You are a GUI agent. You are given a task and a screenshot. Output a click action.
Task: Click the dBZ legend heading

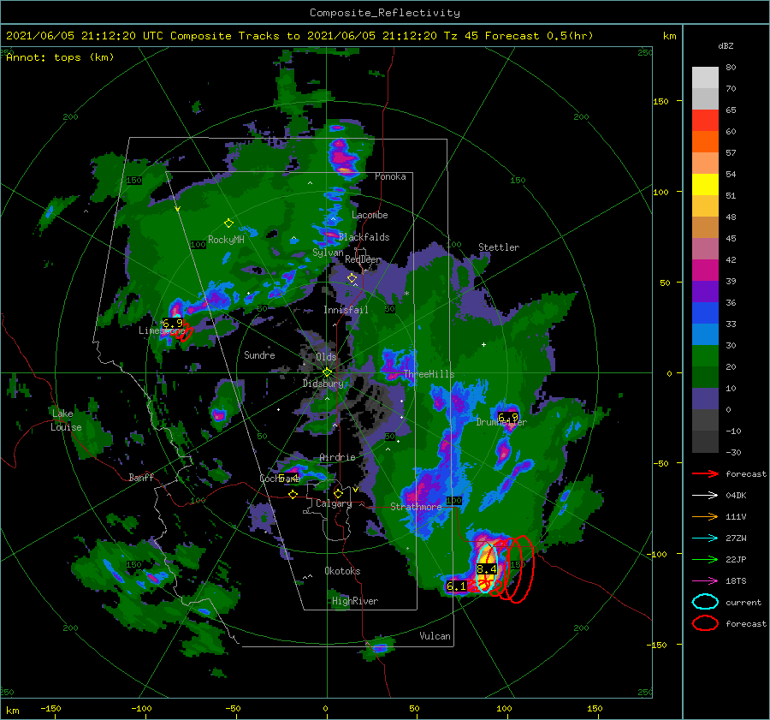[x=726, y=45]
